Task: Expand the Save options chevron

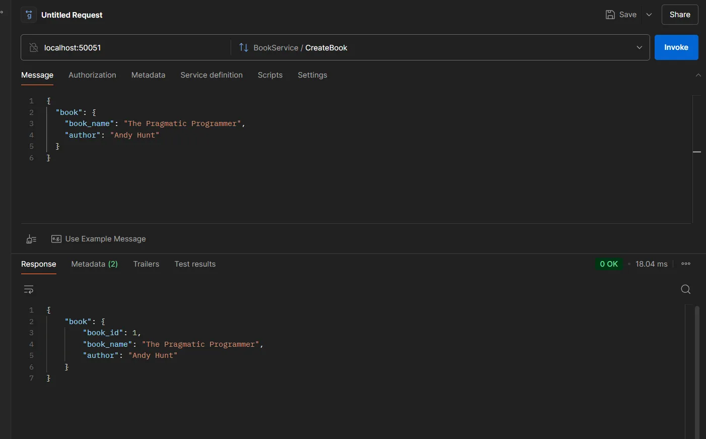Action: [649, 14]
